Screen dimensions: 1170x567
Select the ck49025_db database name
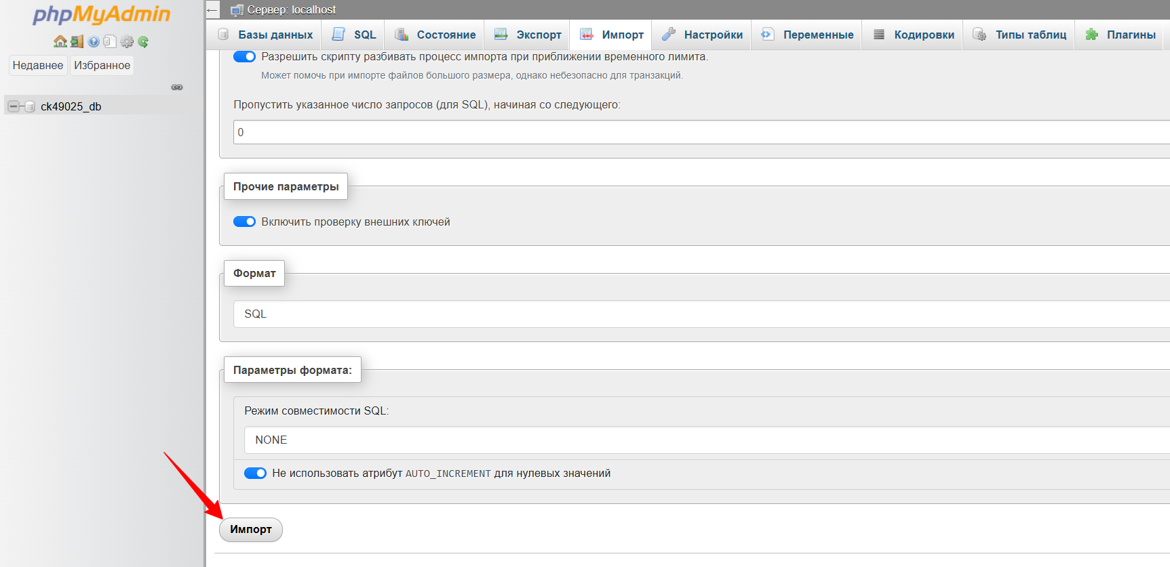(x=71, y=106)
